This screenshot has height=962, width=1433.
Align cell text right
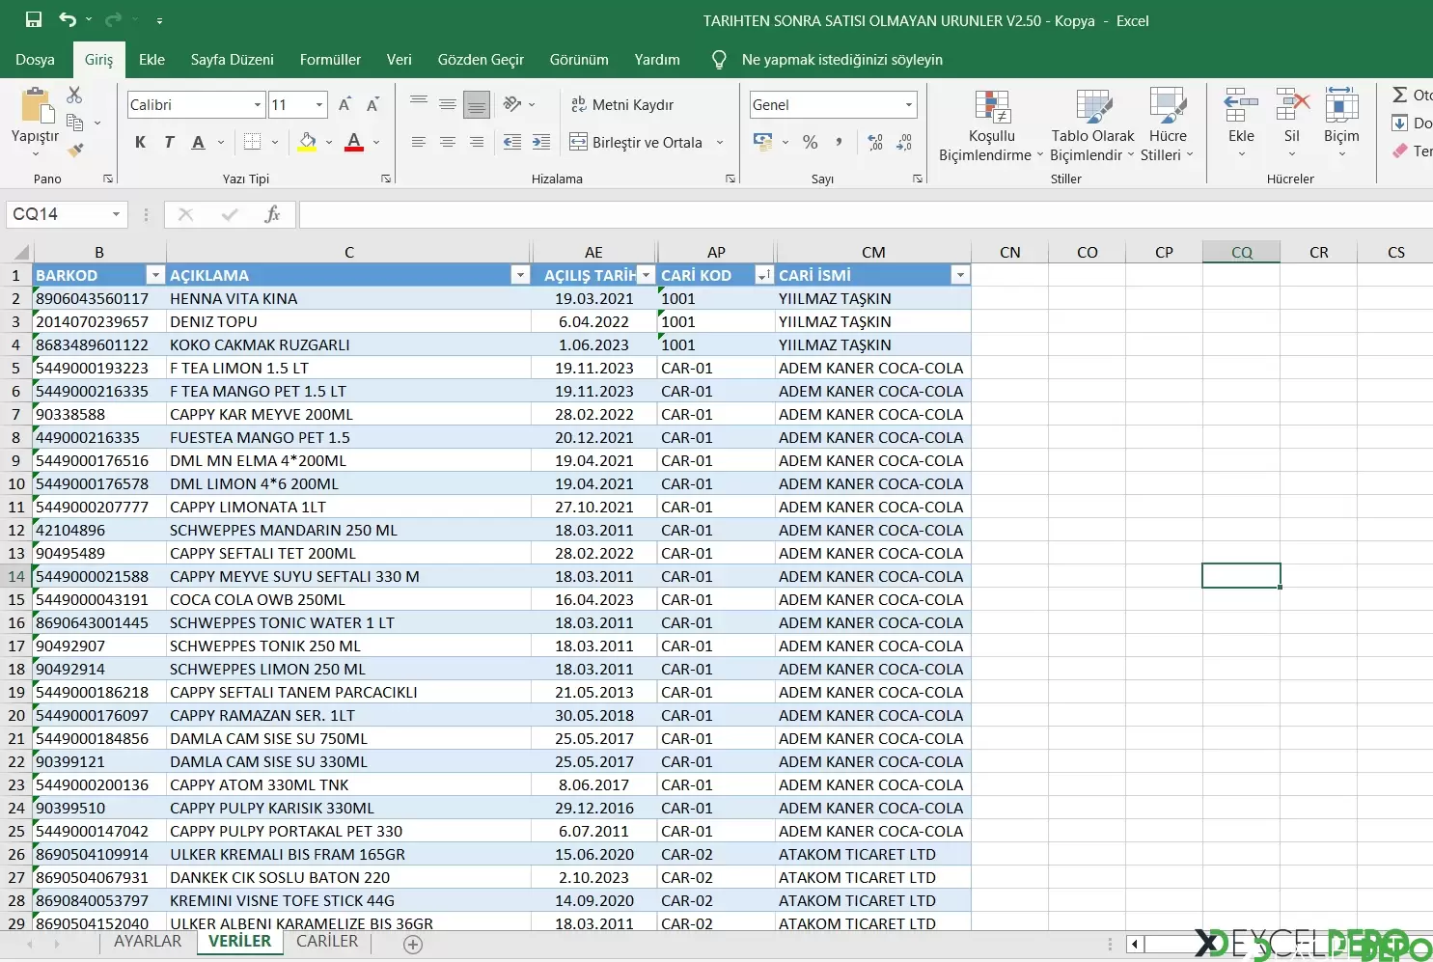[477, 142]
